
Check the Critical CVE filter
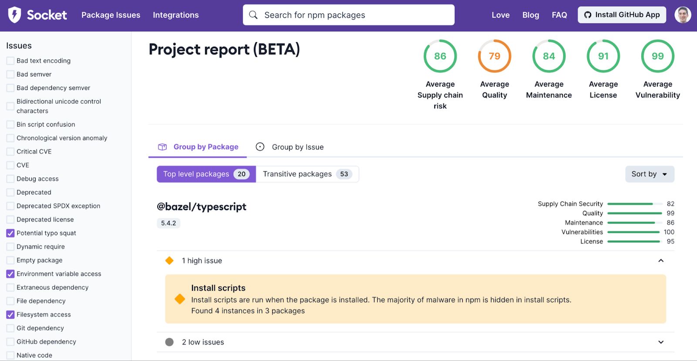click(x=10, y=152)
